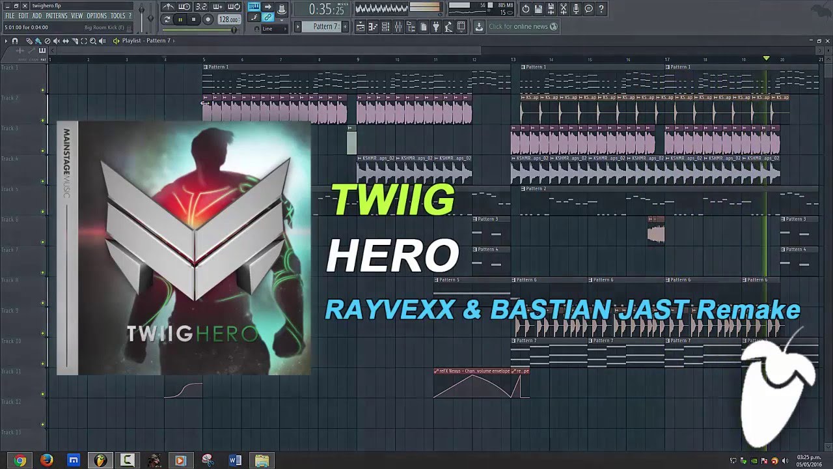Select the playlist Zoom tool
The image size is (833, 469).
coord(93,41)
